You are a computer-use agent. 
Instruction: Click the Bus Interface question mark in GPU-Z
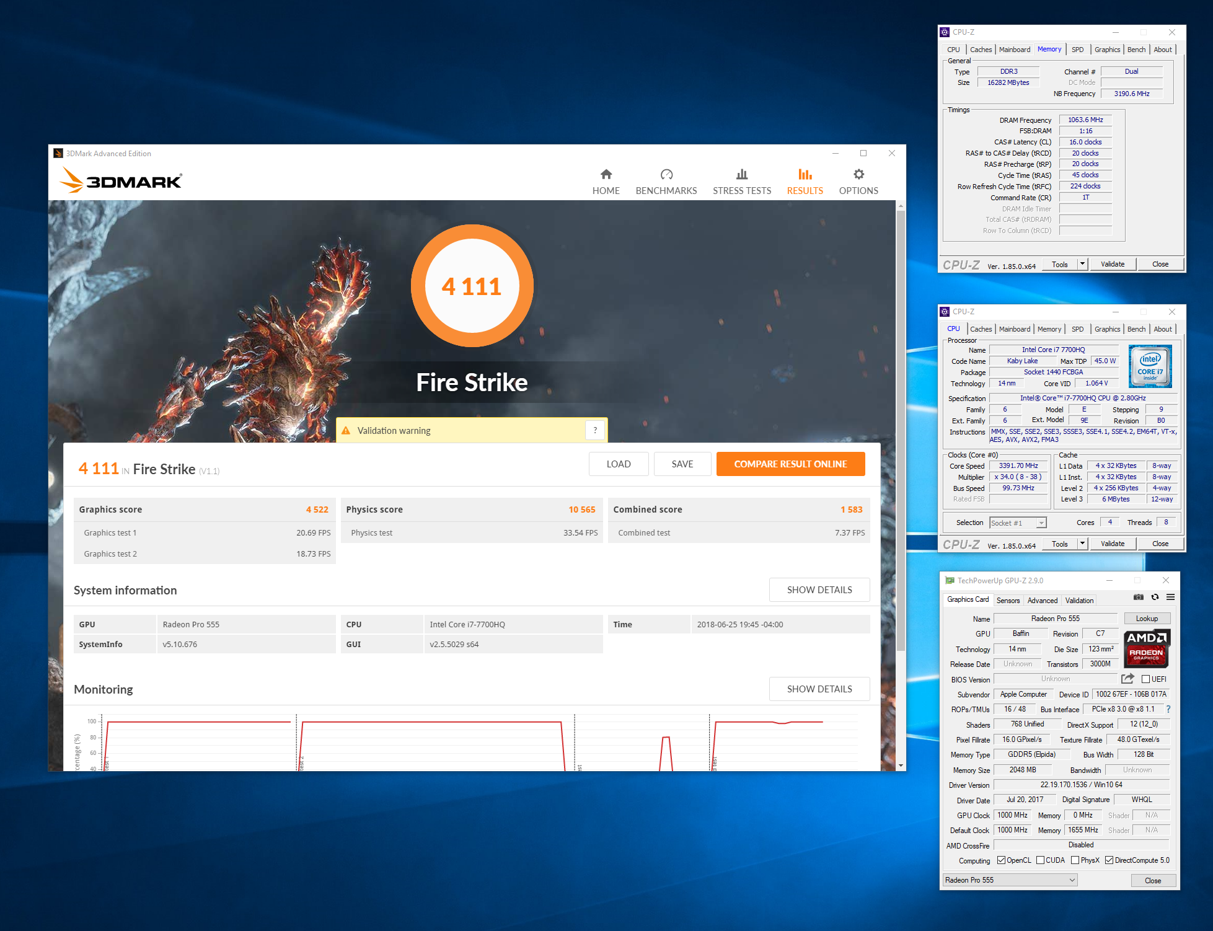[1168, 709]
